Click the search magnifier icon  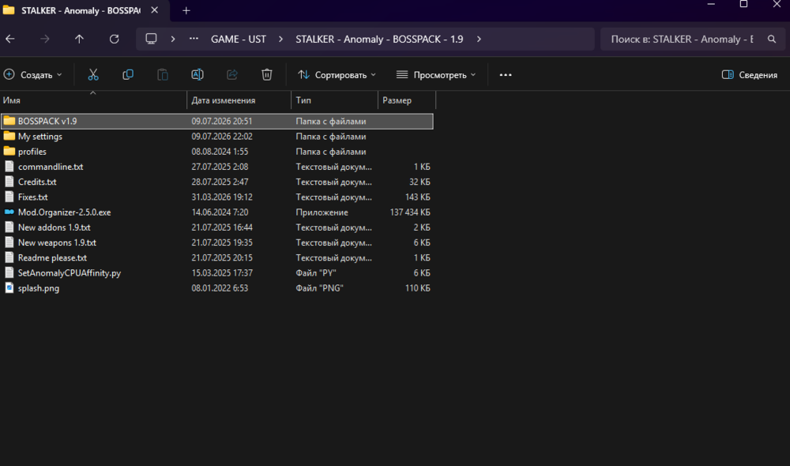click(771, 39)
